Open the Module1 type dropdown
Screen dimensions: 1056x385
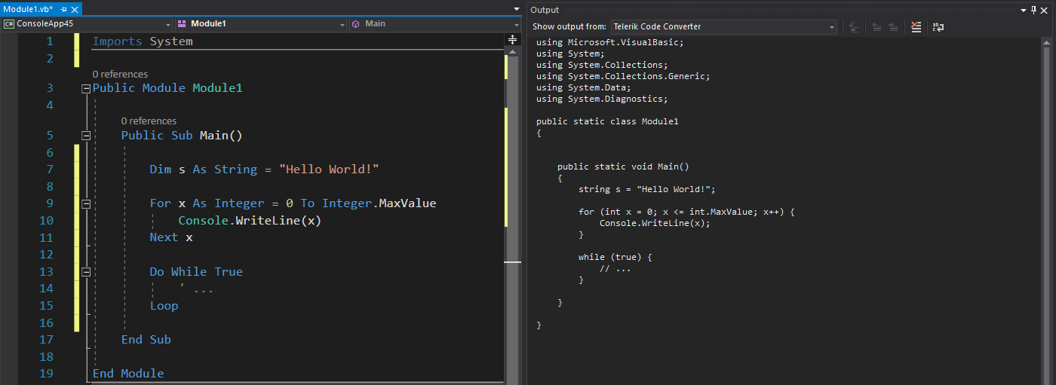261,24
